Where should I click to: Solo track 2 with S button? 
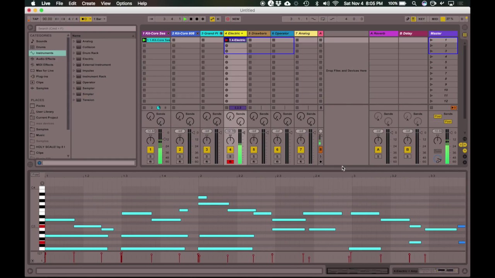coord(180,156)
